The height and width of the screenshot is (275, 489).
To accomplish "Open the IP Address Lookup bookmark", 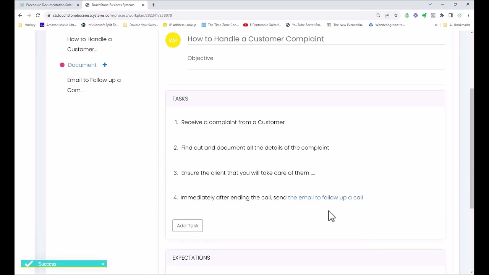I will pos(180,25).
